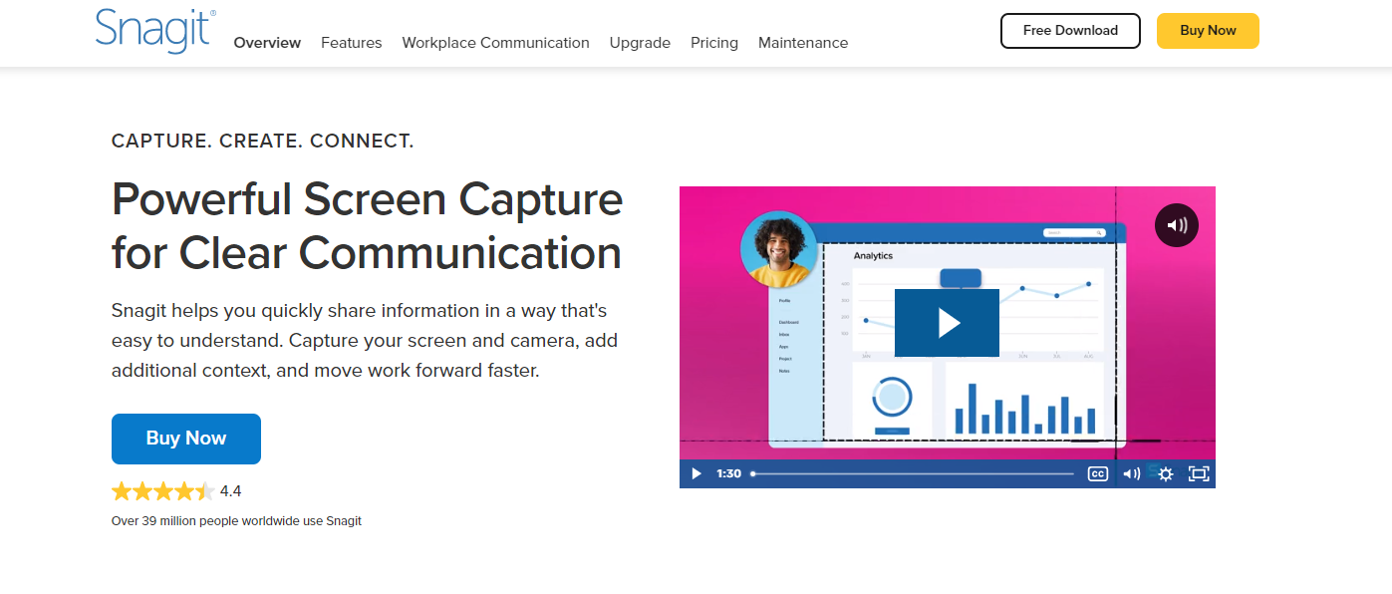Click the text Over 39 million people

coord(236,521)
